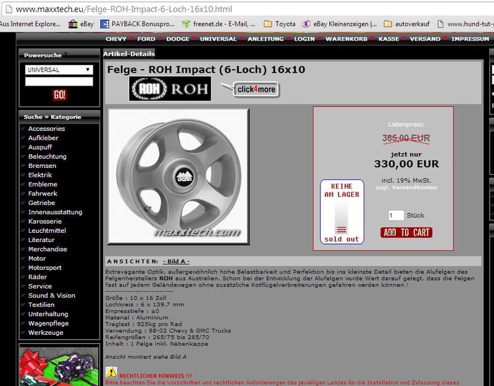Click the product title Felge - ROH Impact
The width and height of the screenshot is (494, 386).
coord(206,69)
